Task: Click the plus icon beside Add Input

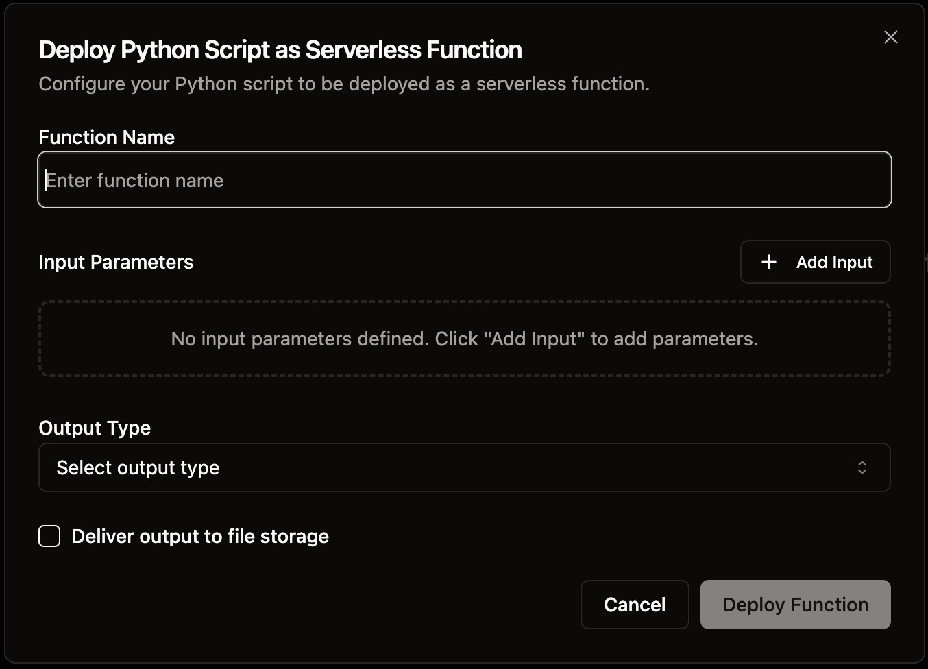Action: pyautogui.click(x=769, y=262)
